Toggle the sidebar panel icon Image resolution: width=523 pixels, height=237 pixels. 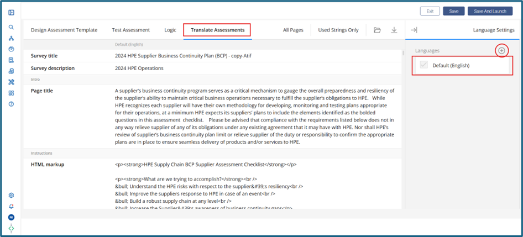(12, 13)
